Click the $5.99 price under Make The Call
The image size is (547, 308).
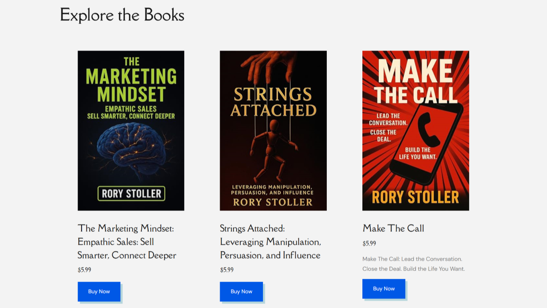point(369,243)
